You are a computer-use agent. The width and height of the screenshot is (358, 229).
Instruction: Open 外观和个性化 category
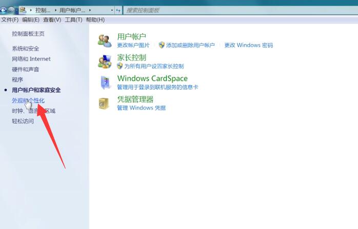click(28, 100)
